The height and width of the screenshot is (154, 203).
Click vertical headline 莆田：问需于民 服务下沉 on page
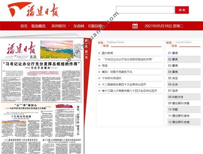click(x=78, y=121)
